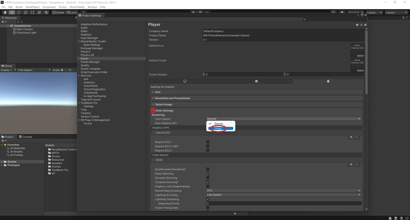Enable Graphics Jobs (Experimental) checkbox
Viewport: 410px width, 220px height.
click(208, 187)
